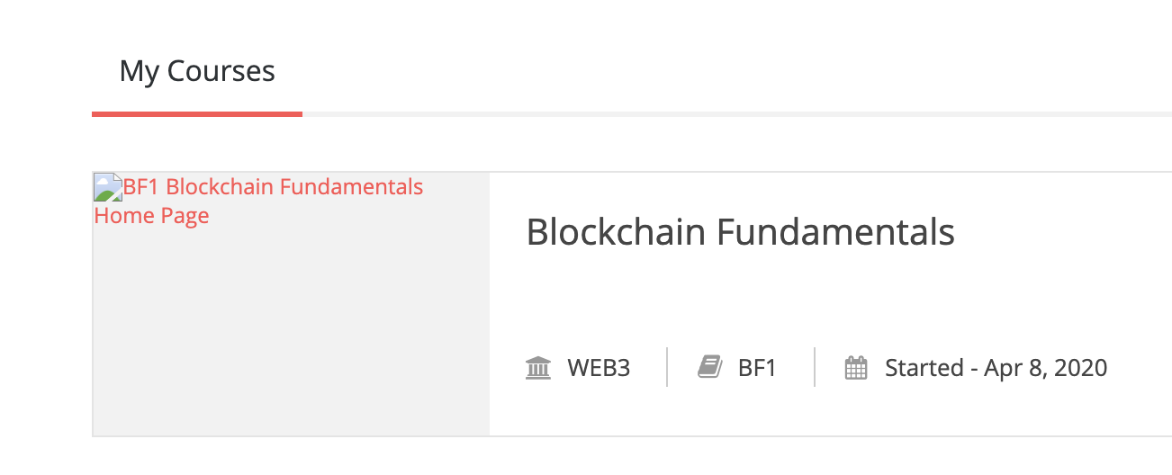Open the BF1 Blockchain Fundamentals link line
Viewport: 1172px width, 475px height.
pos(273,187)
